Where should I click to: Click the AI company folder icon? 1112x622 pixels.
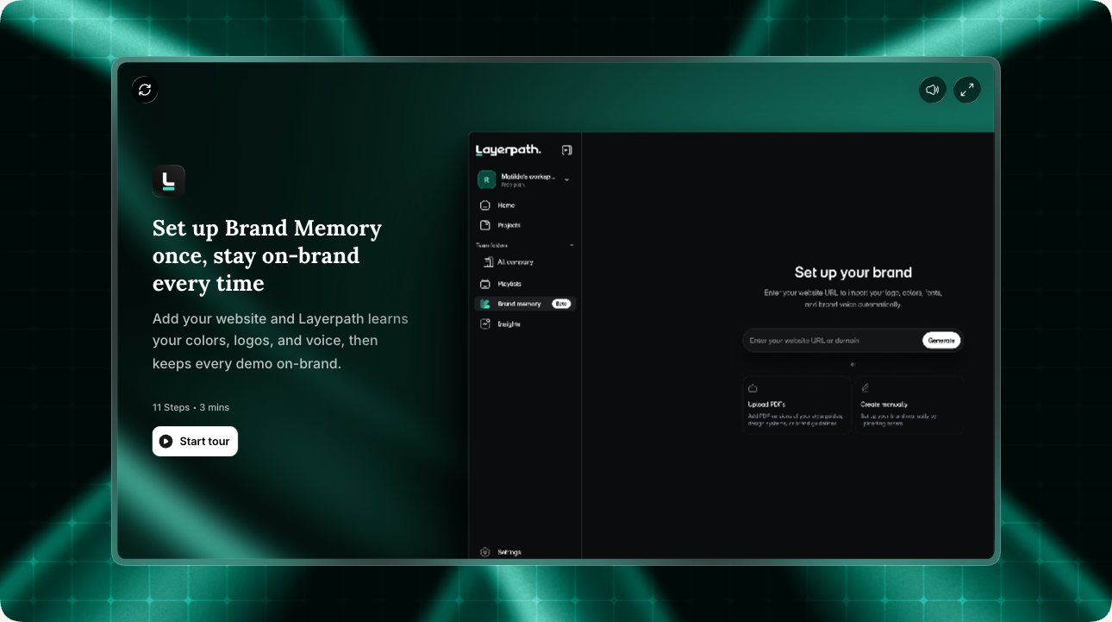pyautogui.click(x=488, y=262)
